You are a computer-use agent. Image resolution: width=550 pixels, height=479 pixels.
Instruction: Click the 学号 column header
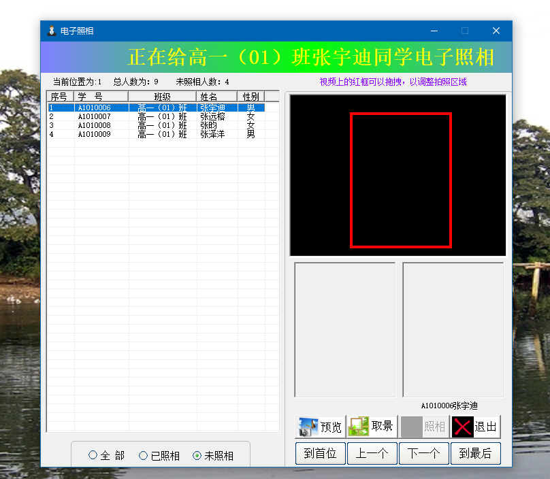click(101, 97)
